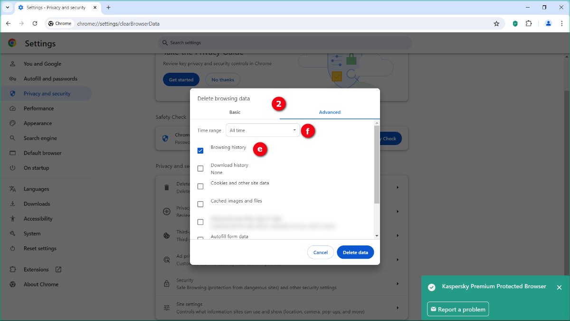Click the 'Delete browsing data' dialog title
Viewport: 570px width, 321px height.
[223, 98]
